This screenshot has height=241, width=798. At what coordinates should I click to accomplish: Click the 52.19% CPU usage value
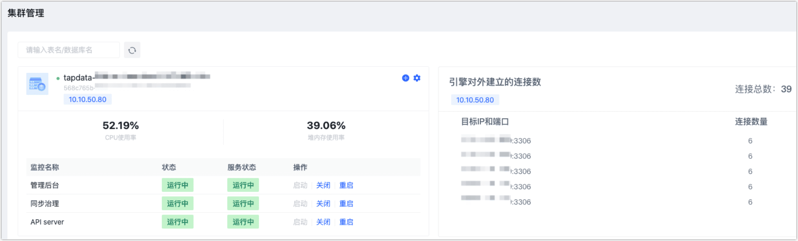121,125
